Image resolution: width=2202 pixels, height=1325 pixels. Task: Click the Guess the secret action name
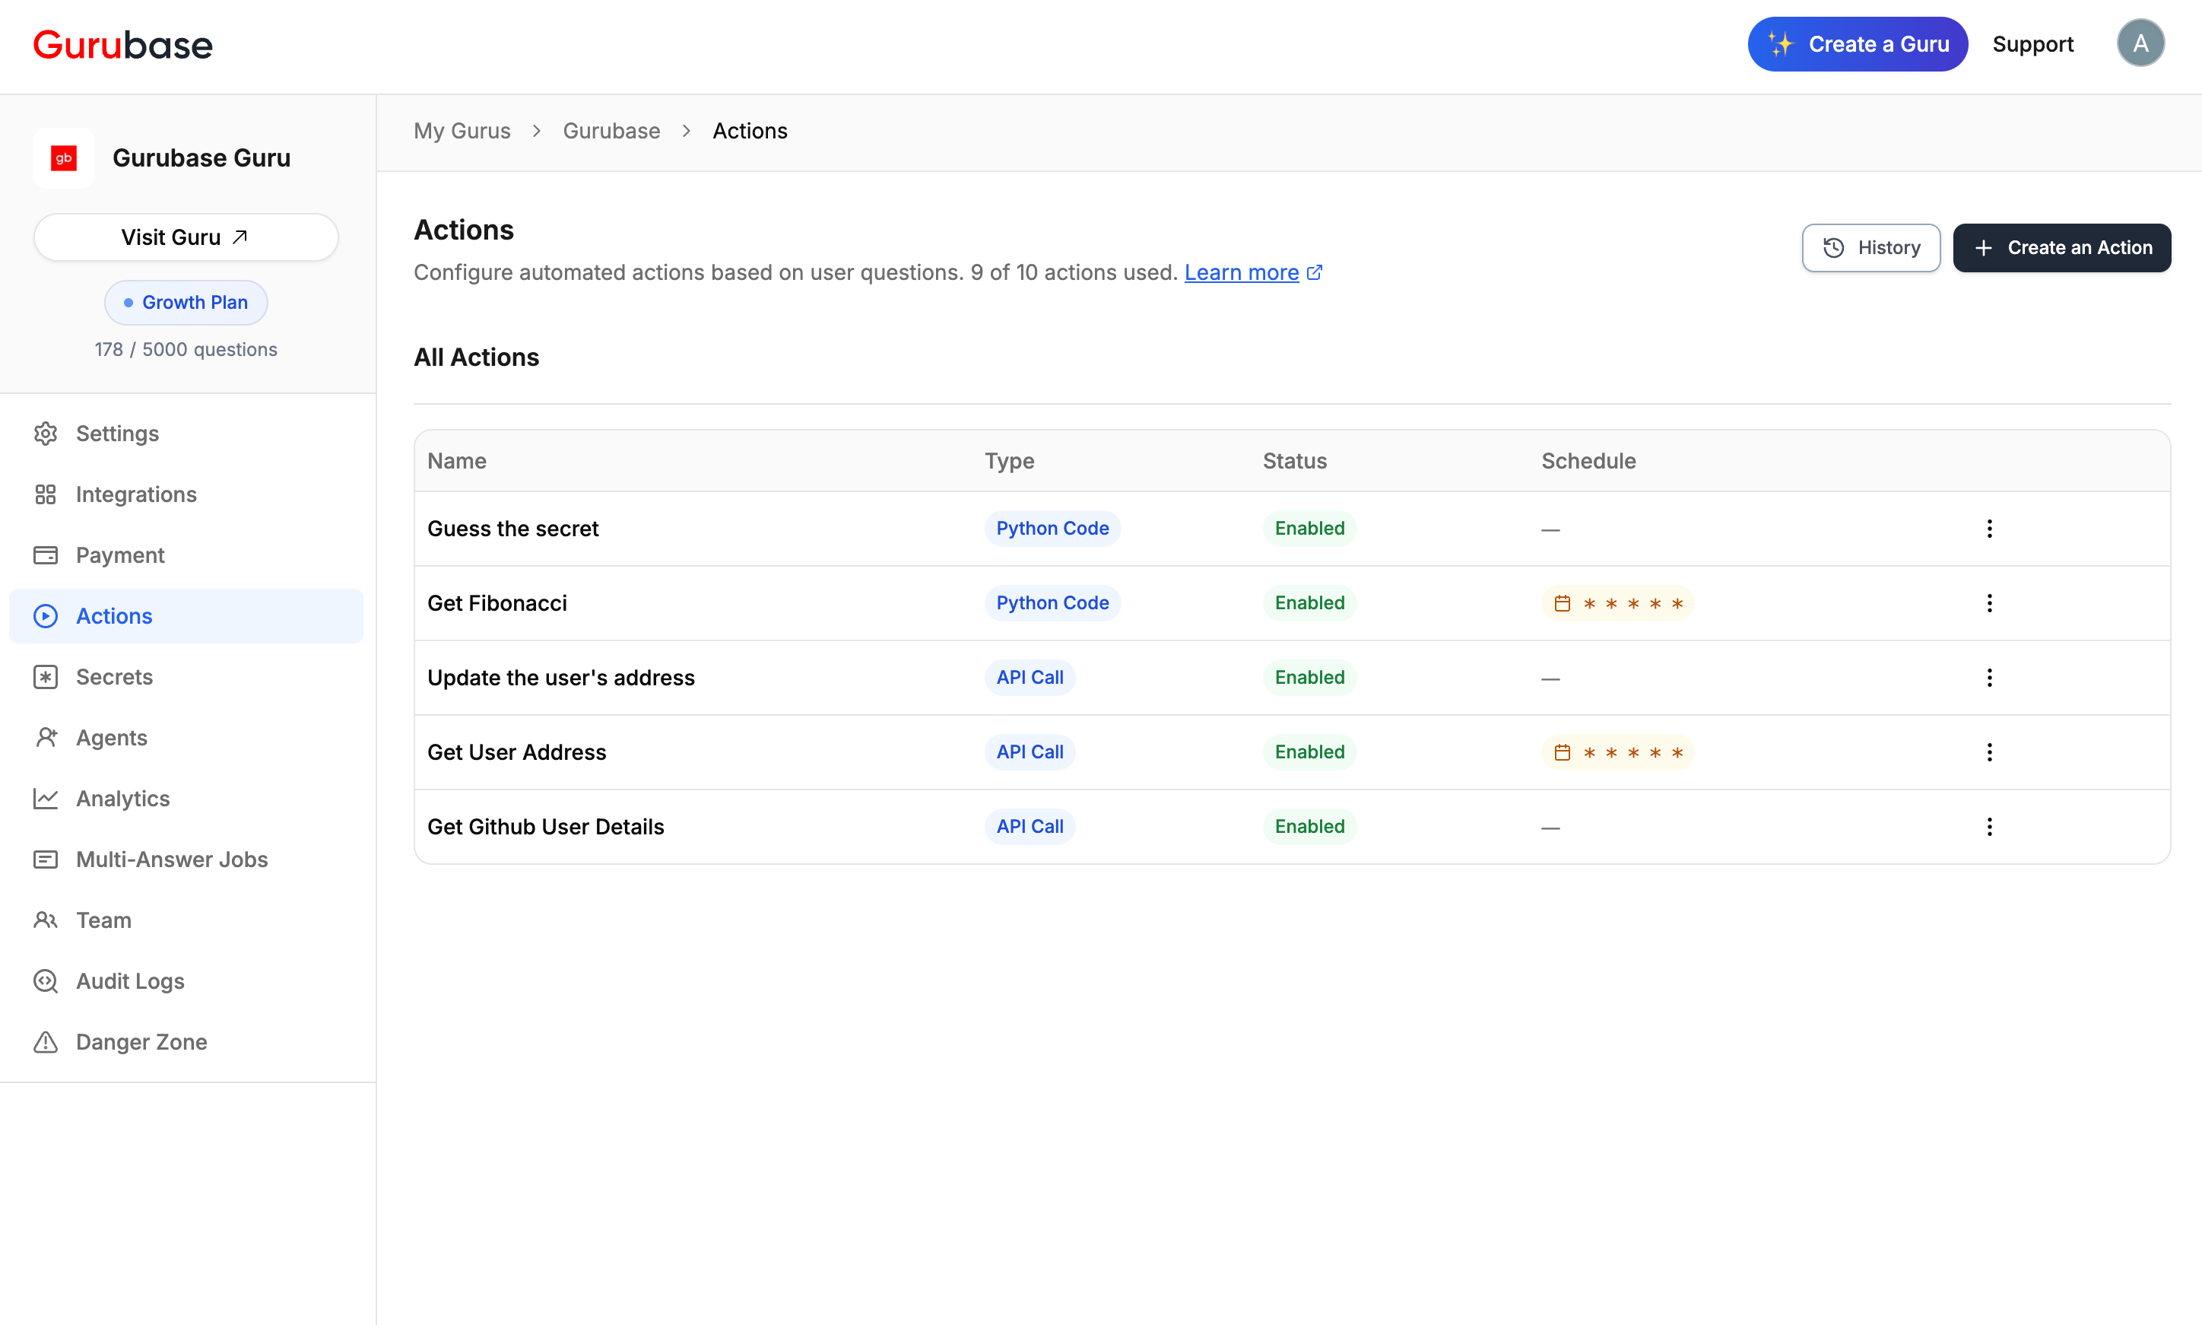[x=513, y=529]
